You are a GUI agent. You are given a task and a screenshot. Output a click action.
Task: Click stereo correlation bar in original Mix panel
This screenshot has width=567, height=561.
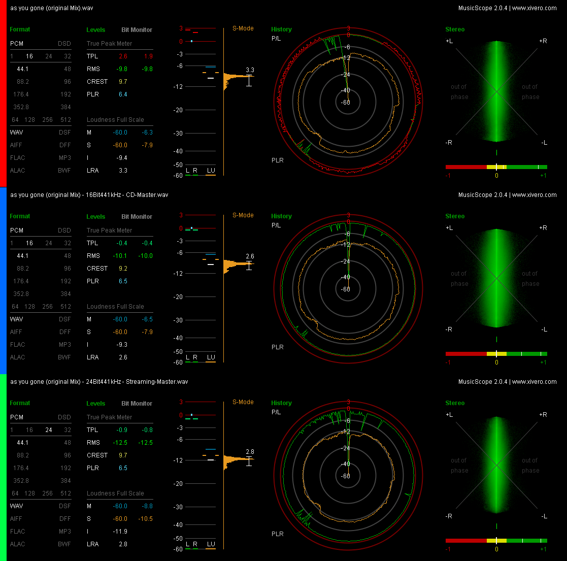point(496,167)
